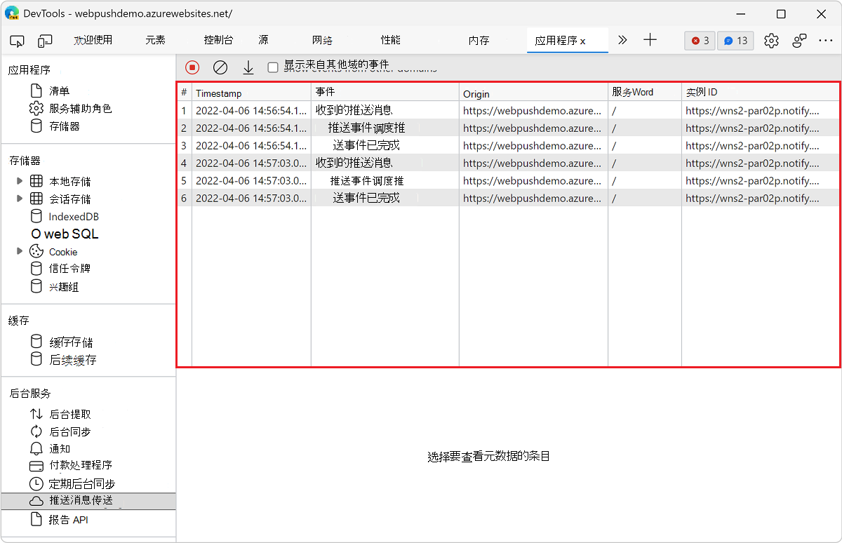This screenshot has height=543, width=842.
Task: Open the hidden tabs chevron menu
Action: [622, 41]
